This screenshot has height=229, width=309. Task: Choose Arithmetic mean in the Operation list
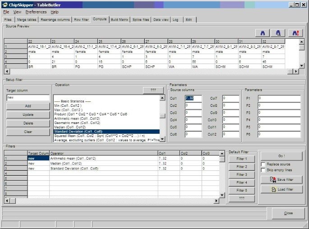pos(77,119)
